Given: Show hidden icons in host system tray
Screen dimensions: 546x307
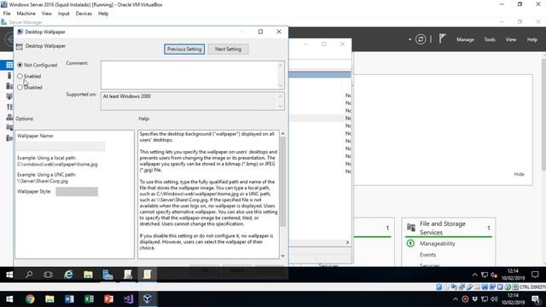Looking at the screenshot, I should [x=455, y=299].
